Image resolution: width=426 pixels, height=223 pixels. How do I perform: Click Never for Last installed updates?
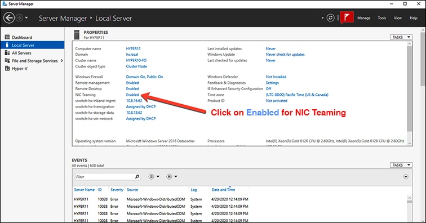270,48
